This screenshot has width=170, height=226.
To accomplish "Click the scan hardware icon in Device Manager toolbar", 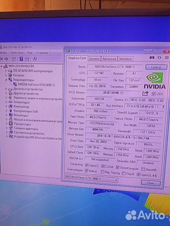I will (x=35, y=59).
